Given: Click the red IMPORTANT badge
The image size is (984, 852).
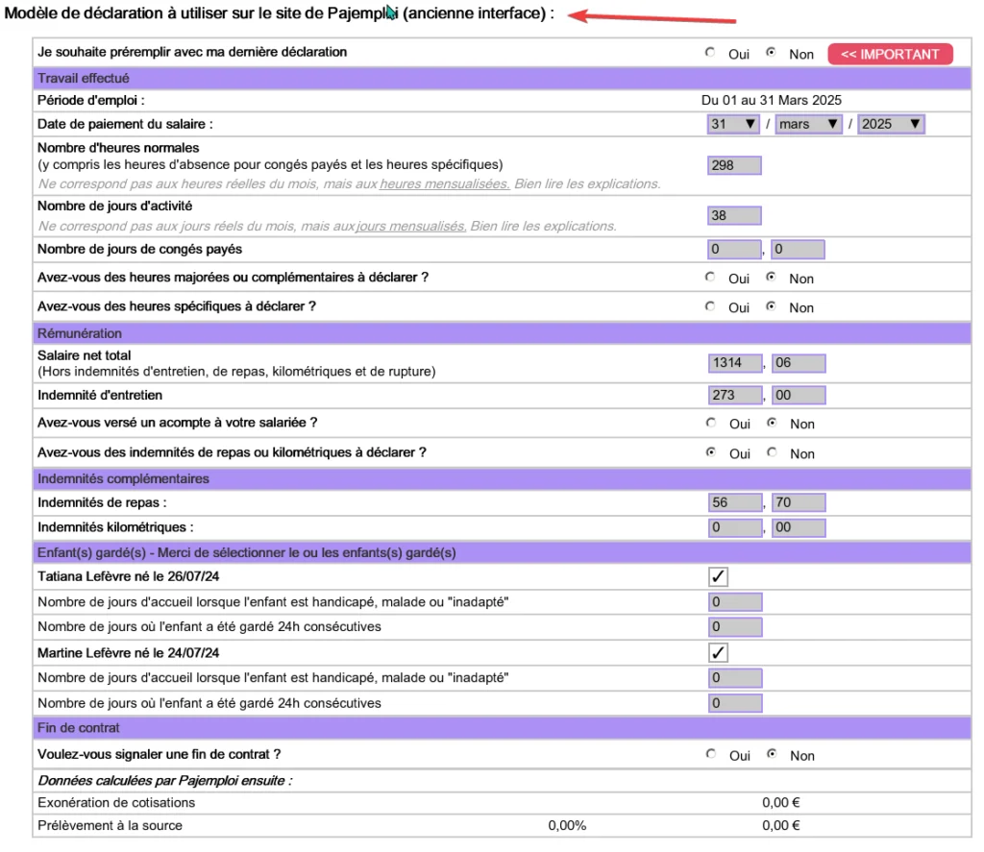Looking at the screenshot, I should [x=890, y=55].
